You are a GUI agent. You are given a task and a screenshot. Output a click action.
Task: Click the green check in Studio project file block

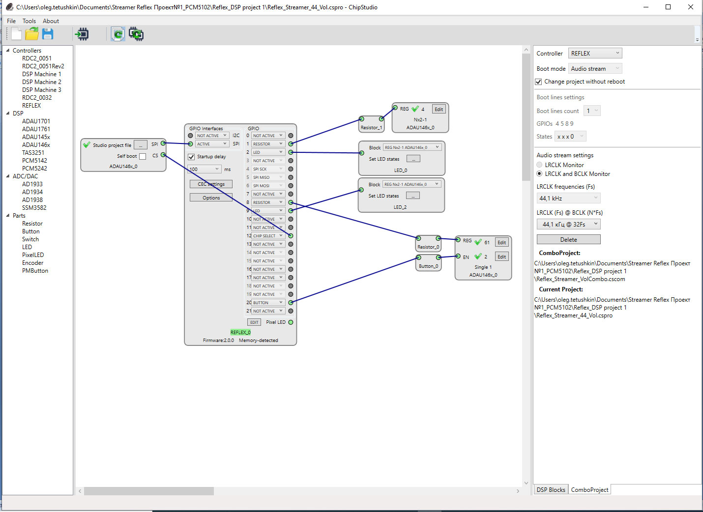point(87,145)
